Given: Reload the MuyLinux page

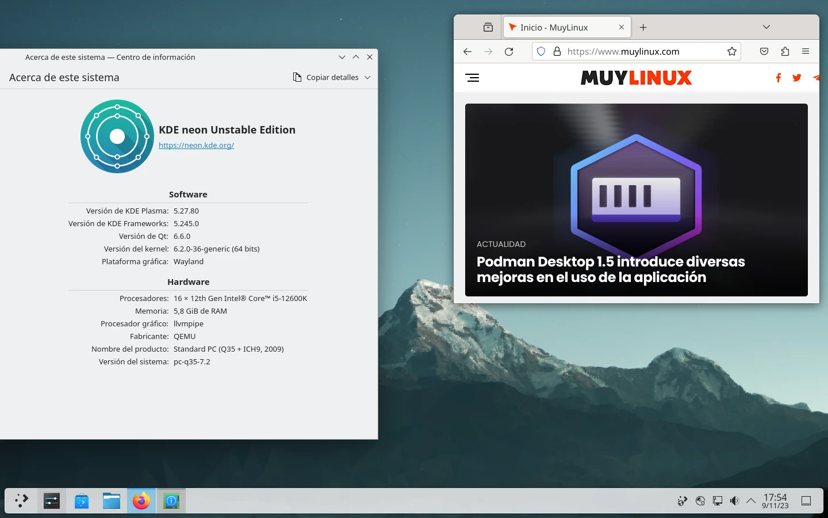Looking at the screenshot, I should click(509, 51).
